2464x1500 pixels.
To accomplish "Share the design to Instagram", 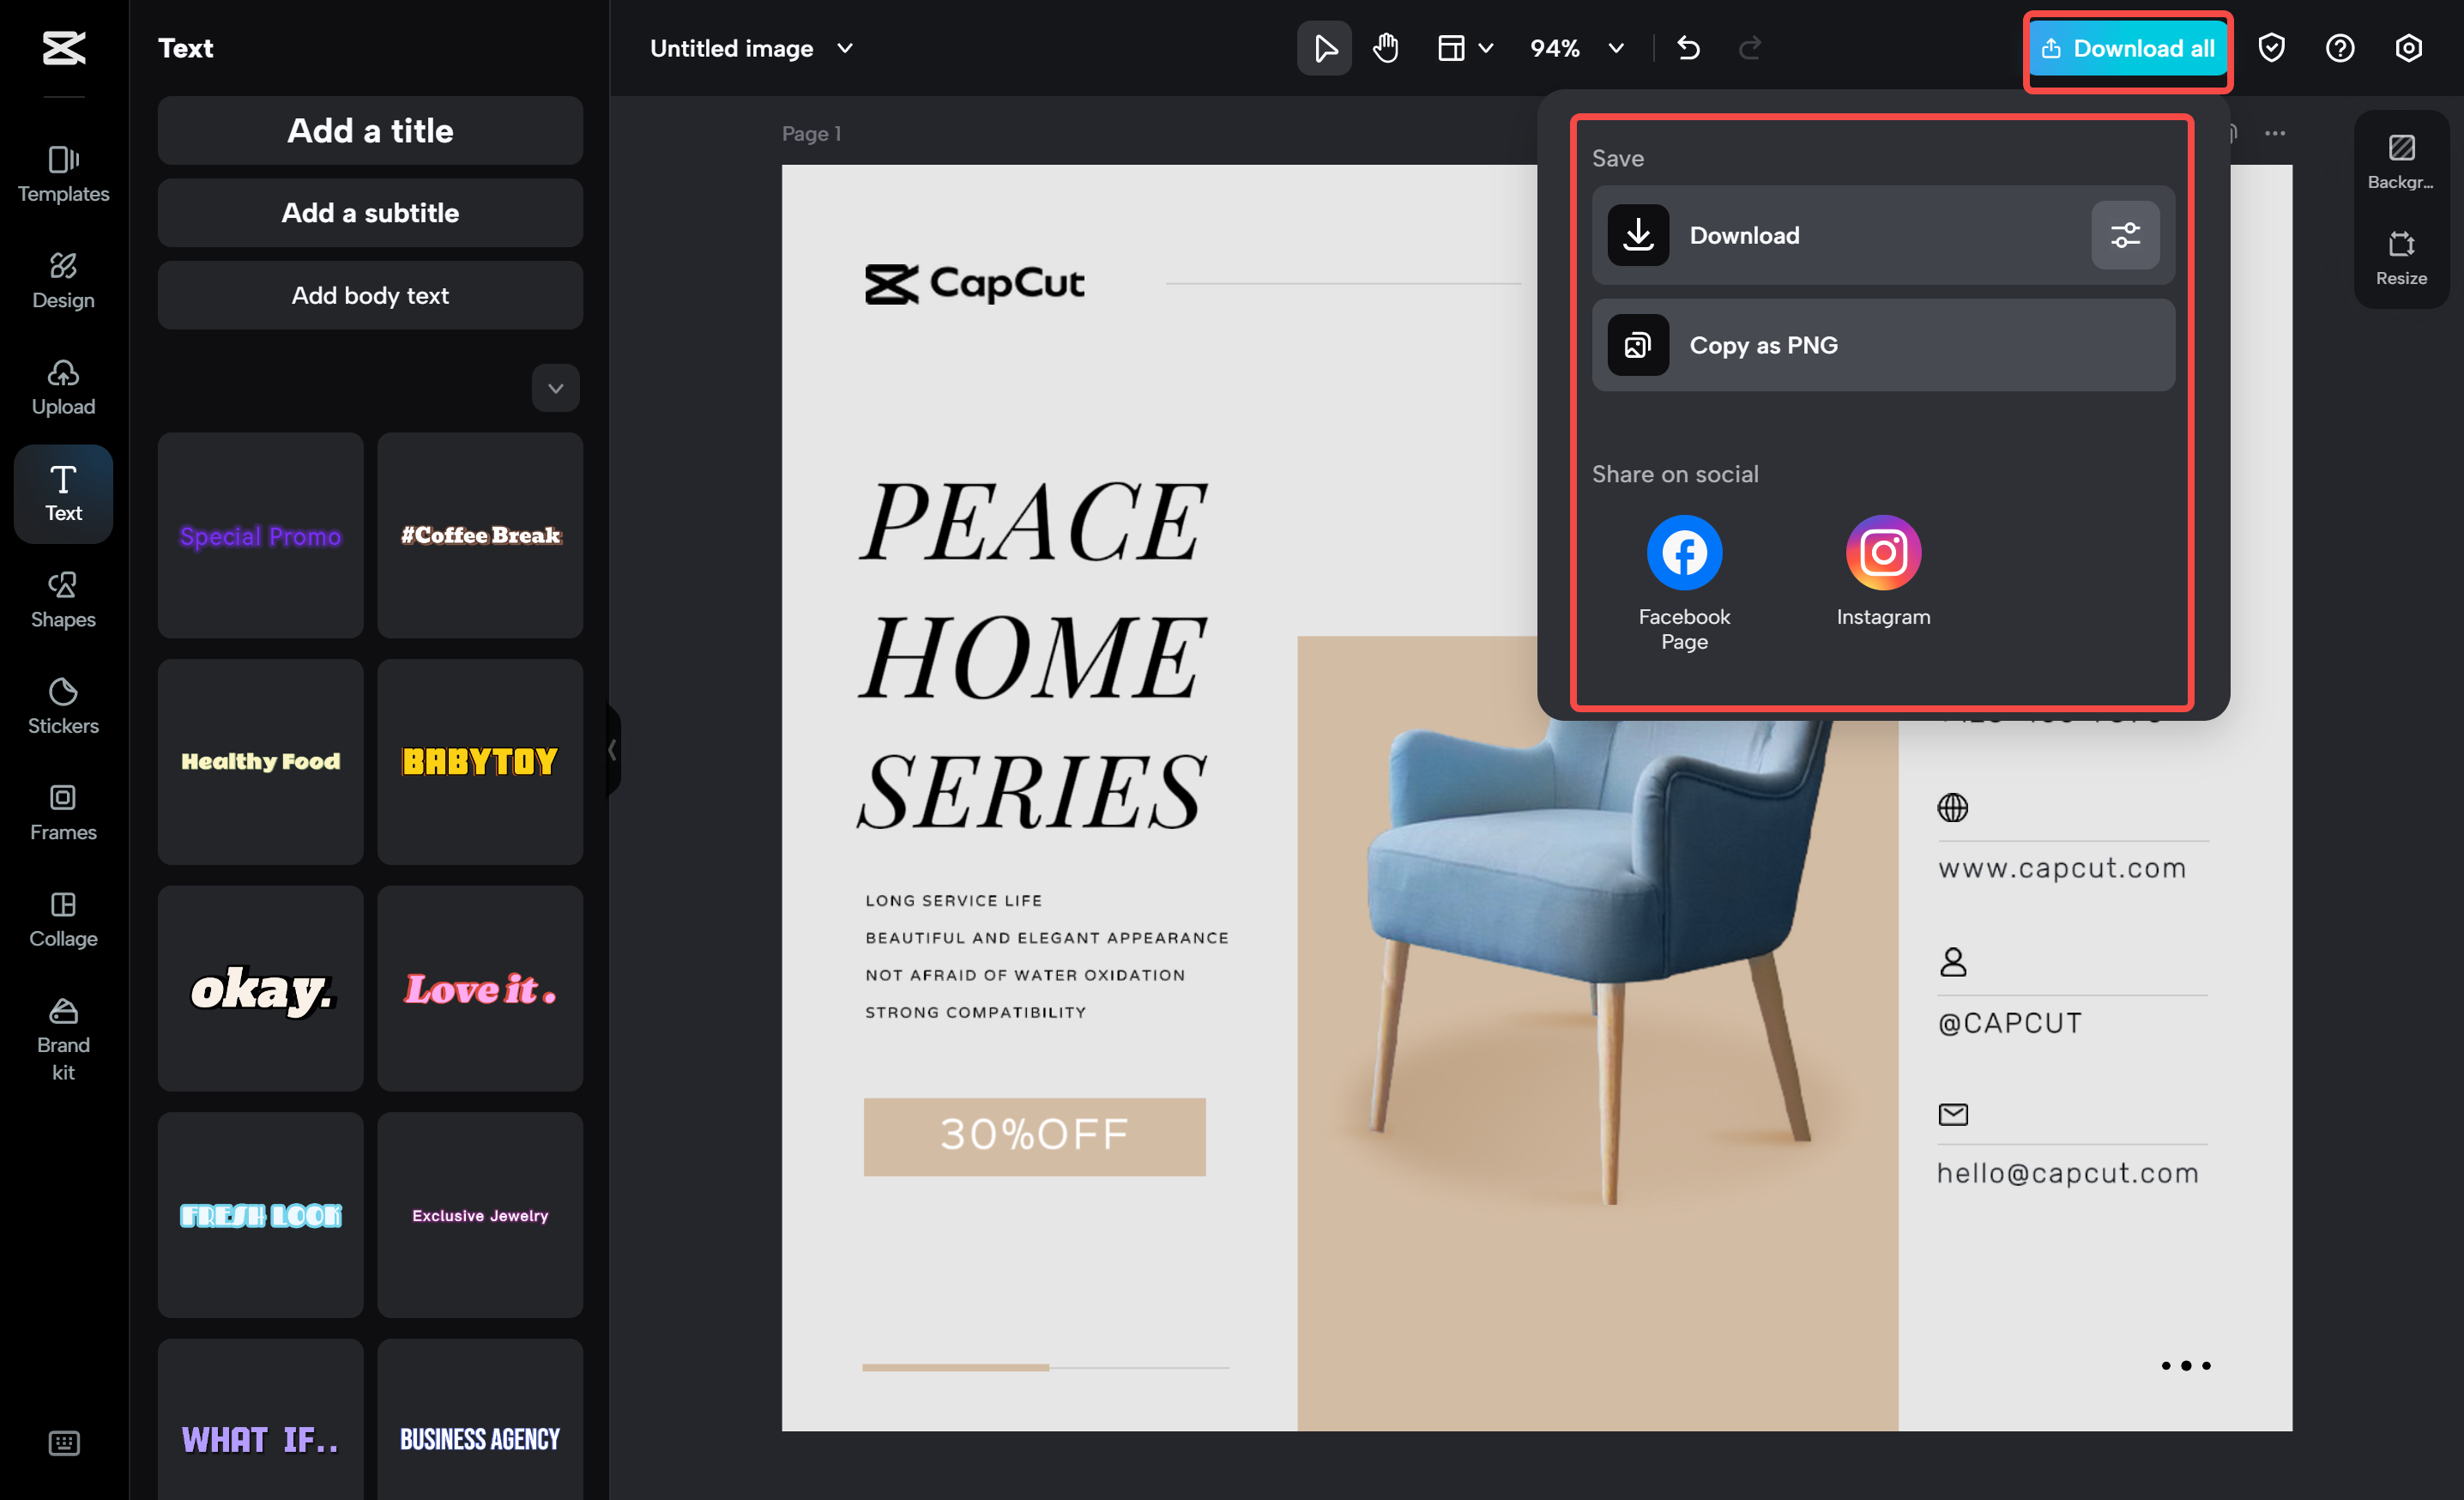I will coord(1883,552).
